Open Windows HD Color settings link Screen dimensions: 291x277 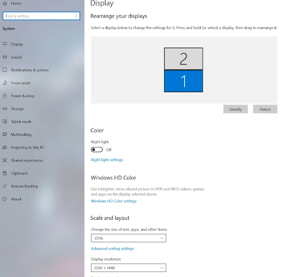[x=114, y=201]
